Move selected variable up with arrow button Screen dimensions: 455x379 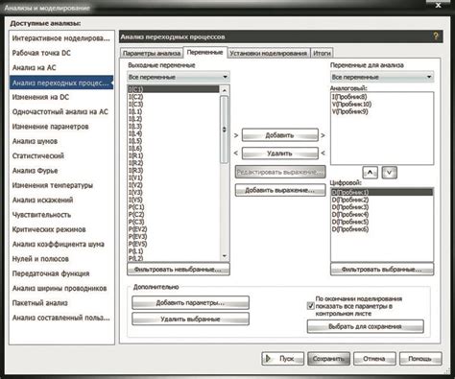click(371, 173)
